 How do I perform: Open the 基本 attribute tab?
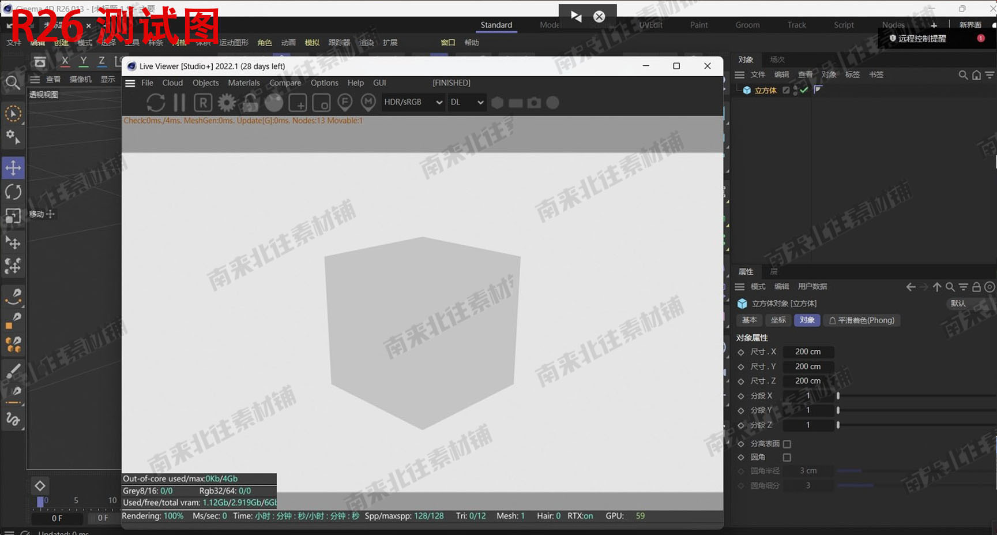pos(749,320)
